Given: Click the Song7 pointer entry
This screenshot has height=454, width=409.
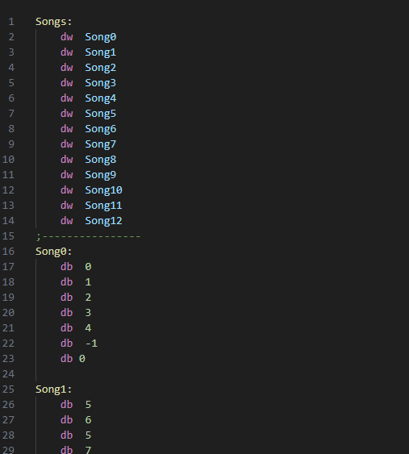Looking at the screenshot, I should click(101, 144).
